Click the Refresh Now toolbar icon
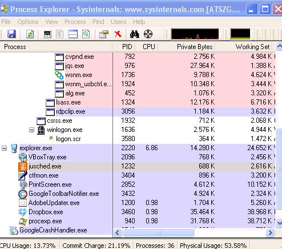282x249 pixels. tap(30, 34)
